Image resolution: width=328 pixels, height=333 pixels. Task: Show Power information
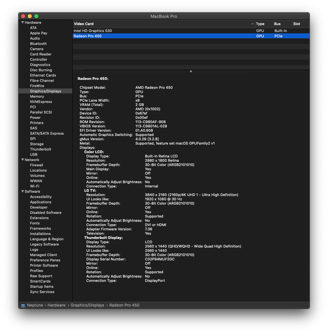click(35, 117)
